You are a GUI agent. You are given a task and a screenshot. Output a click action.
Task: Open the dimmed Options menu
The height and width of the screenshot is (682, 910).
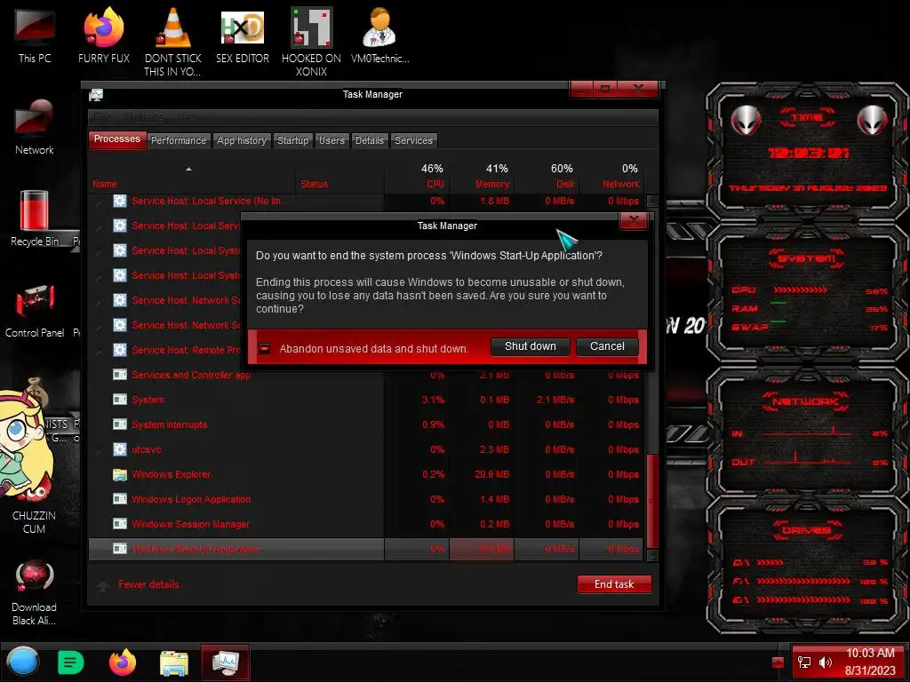point(144,117)
